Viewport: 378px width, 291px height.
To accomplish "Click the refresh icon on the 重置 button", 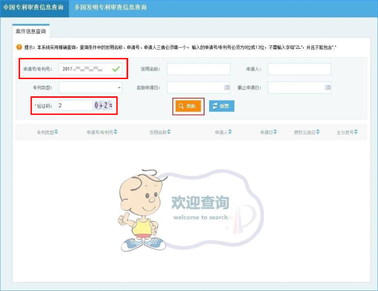I will pyautogui.click(x=214, y=106).
